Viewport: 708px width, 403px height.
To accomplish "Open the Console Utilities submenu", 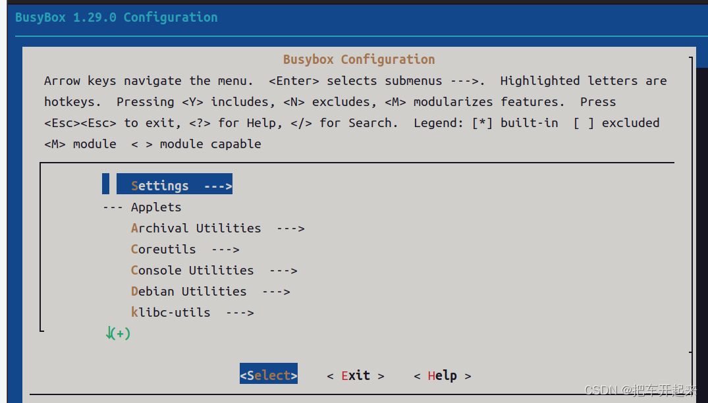I will (192, 271).
